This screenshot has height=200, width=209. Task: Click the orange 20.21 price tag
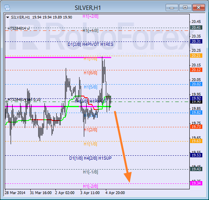196,56
